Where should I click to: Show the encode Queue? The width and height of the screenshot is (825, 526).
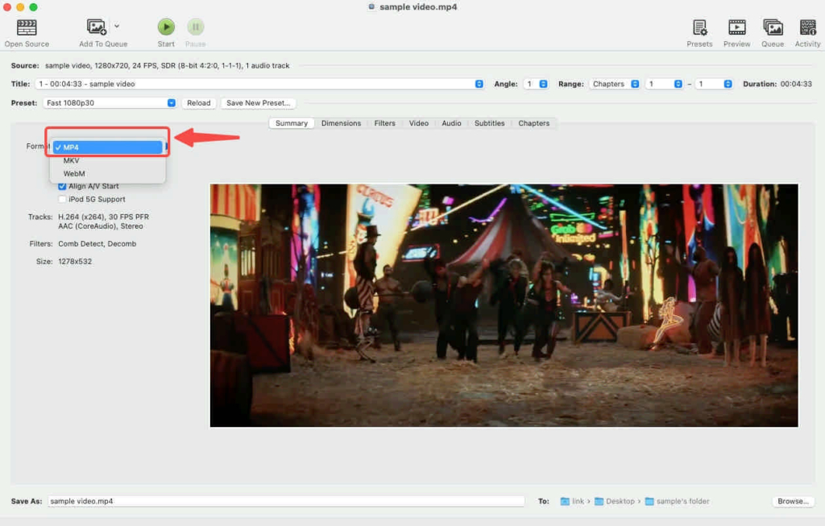(x=772, y=28)
